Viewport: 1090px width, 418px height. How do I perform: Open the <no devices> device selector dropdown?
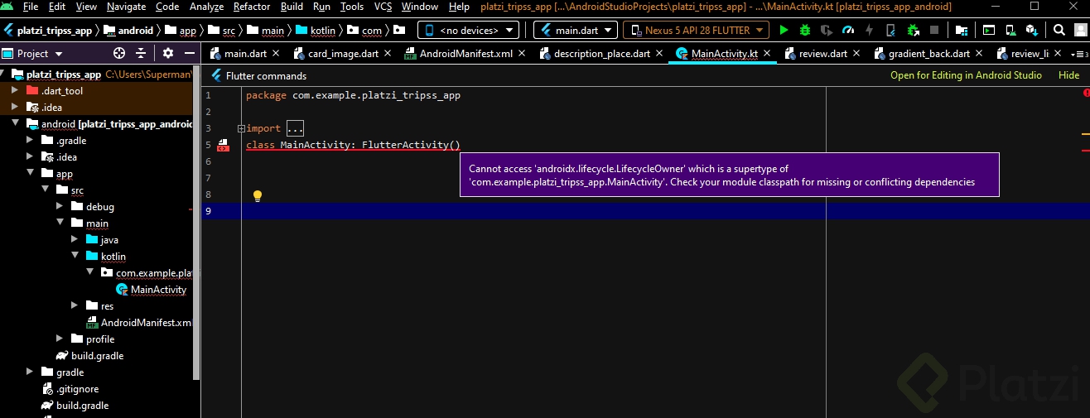click(469, 30)
